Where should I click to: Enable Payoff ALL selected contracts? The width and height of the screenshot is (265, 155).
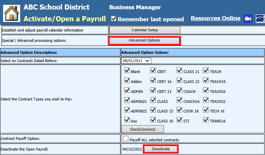tap(126, 139)
